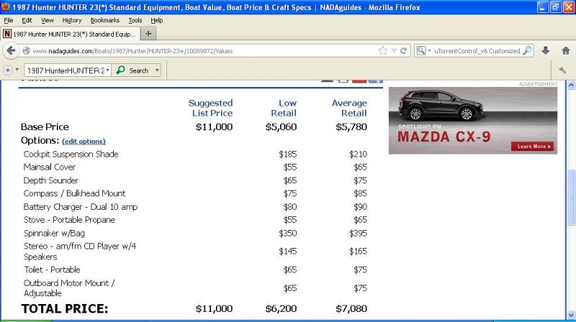The width and height of the screenshot is (576, 322).
Task: Click Learn More on Mazda ad
Action: [x=532, y=147]
